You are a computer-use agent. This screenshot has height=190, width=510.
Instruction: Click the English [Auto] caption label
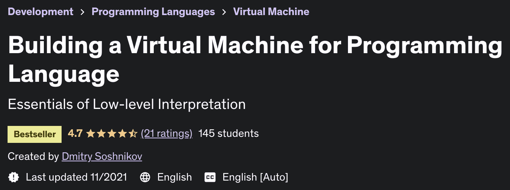255,177
